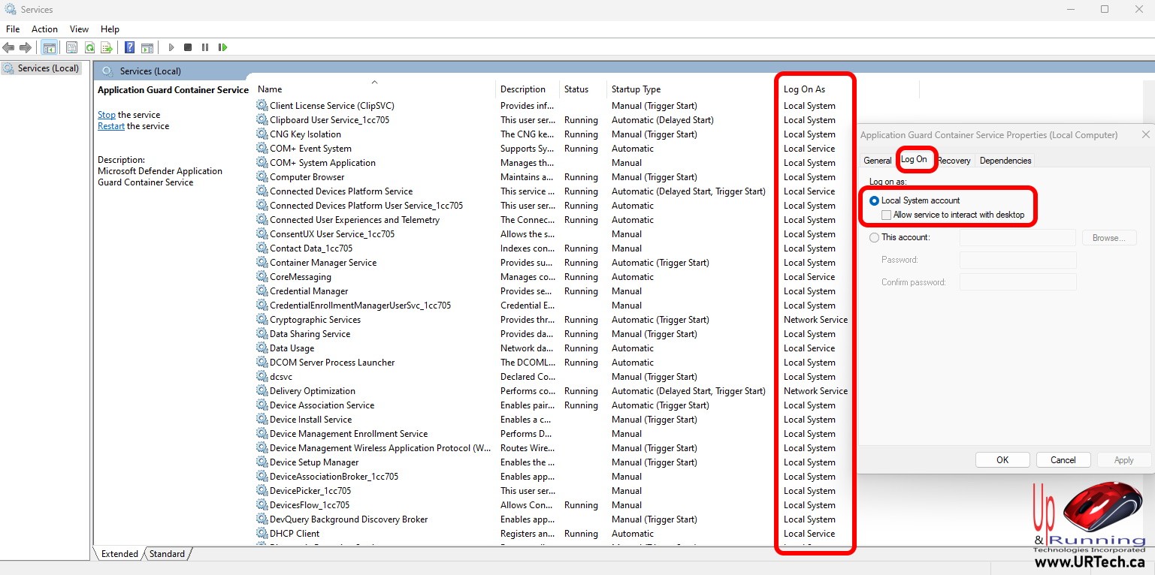
Task: Open Properties from the toolbar icon
Action: coord(71,47)
